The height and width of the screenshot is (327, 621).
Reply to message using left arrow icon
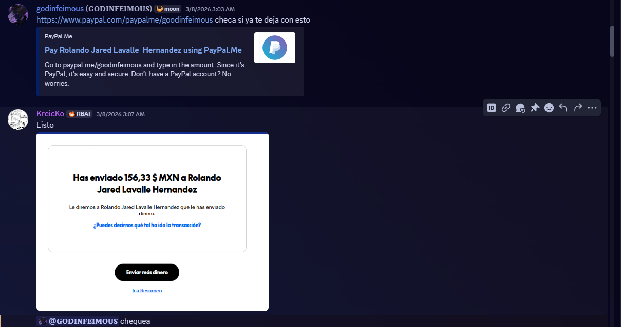point(563,108)
